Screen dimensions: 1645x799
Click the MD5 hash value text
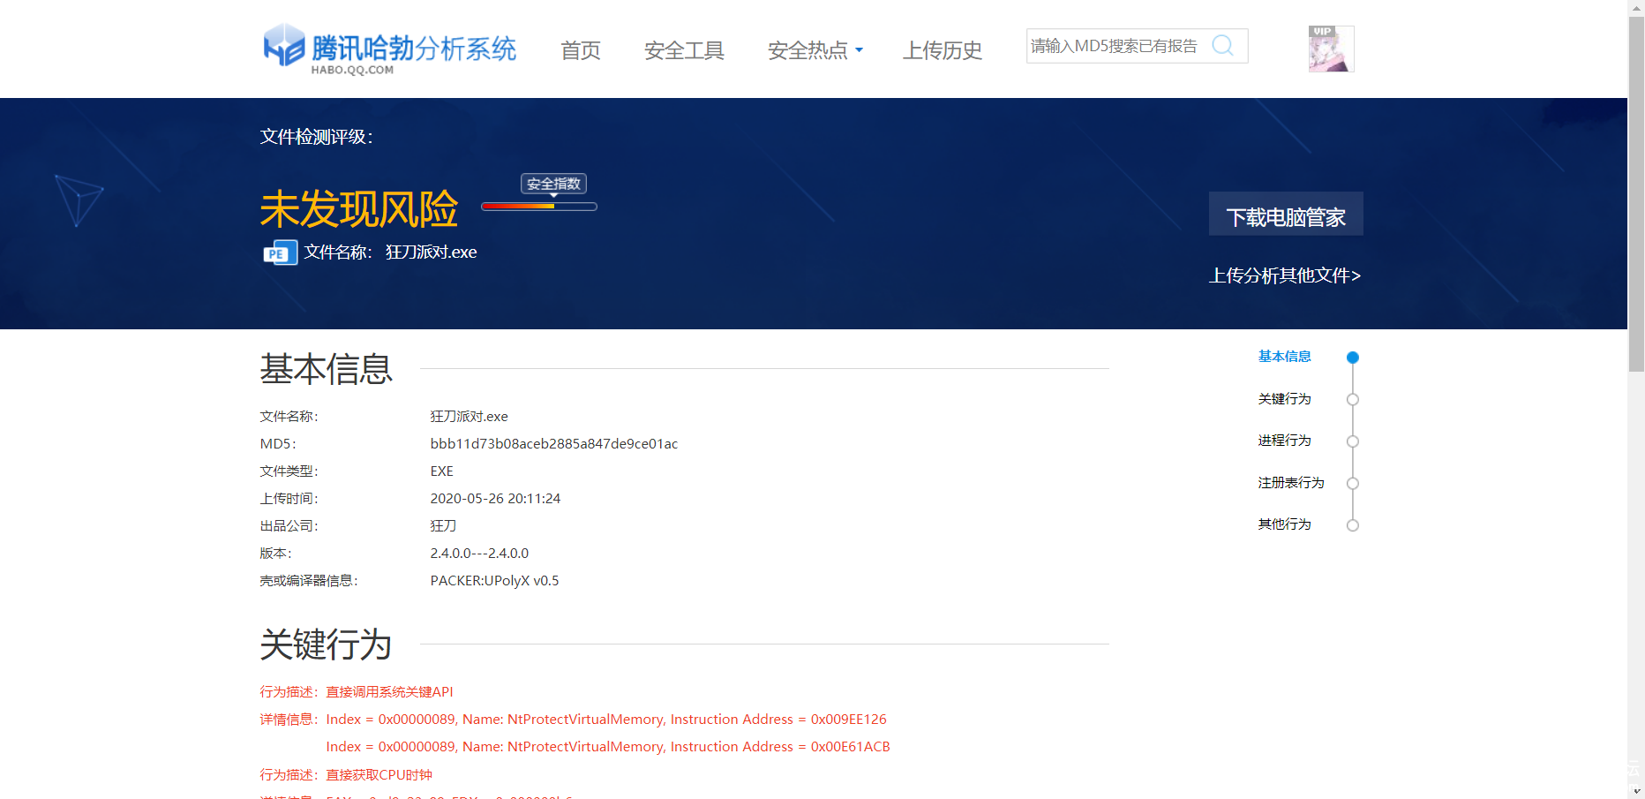(554, 444)
